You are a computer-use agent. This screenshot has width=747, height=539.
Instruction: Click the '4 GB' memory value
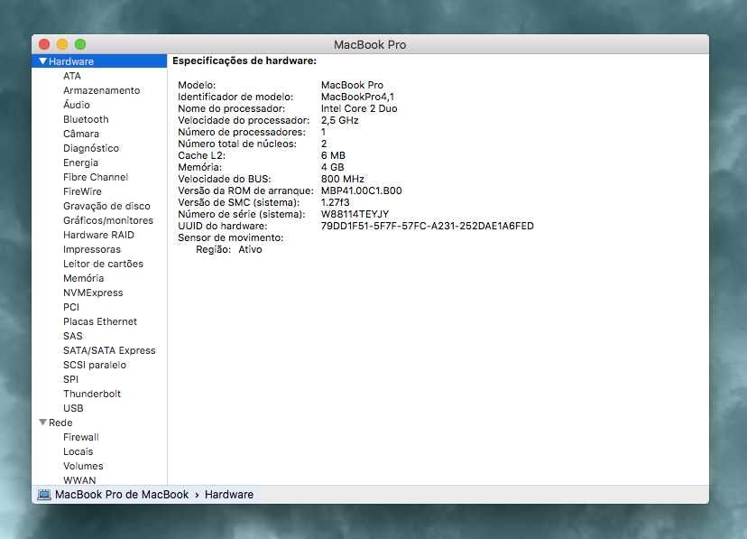pyautogui.click(x=333, y=167)
